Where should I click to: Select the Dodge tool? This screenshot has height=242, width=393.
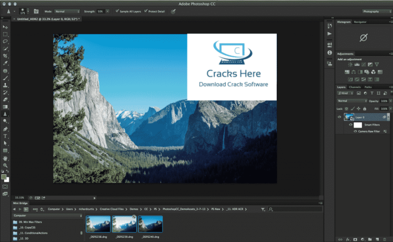[5, 121]
